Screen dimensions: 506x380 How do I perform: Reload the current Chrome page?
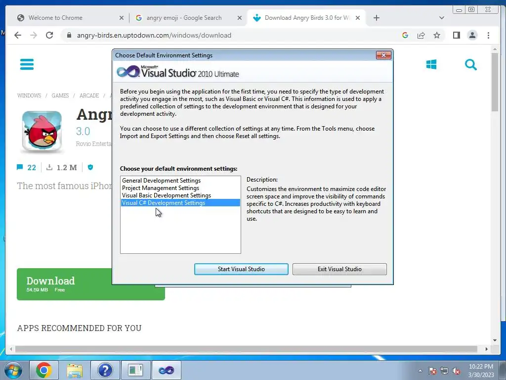click(49, 35)
